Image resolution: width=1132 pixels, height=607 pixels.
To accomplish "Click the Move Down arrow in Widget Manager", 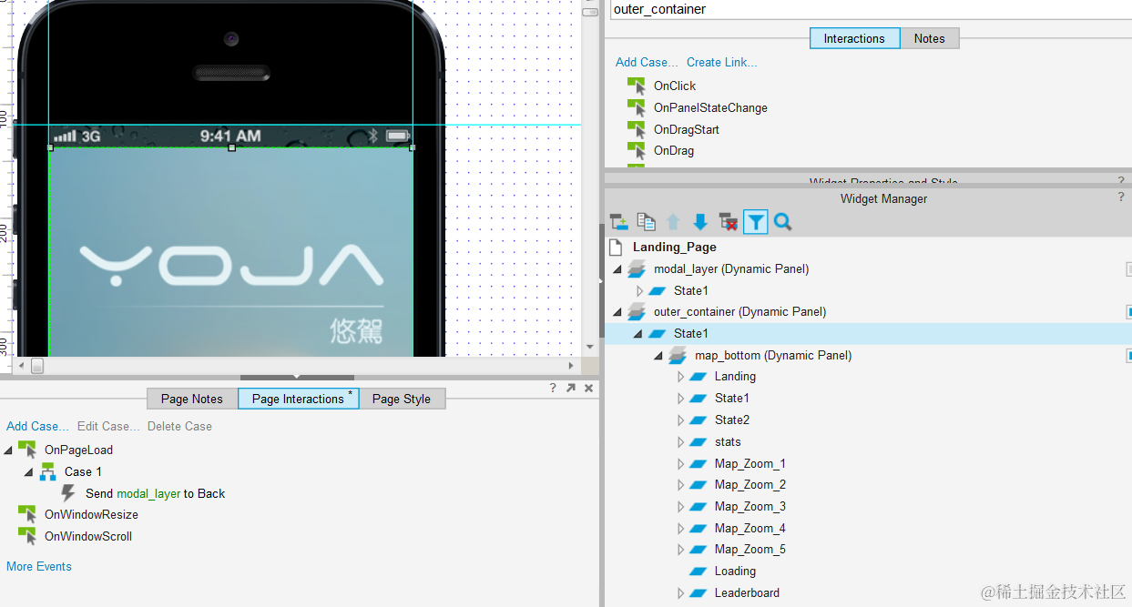I will click(700, 221).
